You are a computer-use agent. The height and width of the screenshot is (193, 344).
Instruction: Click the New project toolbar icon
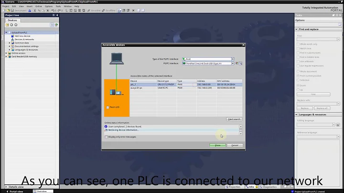[x=4, y=11]
